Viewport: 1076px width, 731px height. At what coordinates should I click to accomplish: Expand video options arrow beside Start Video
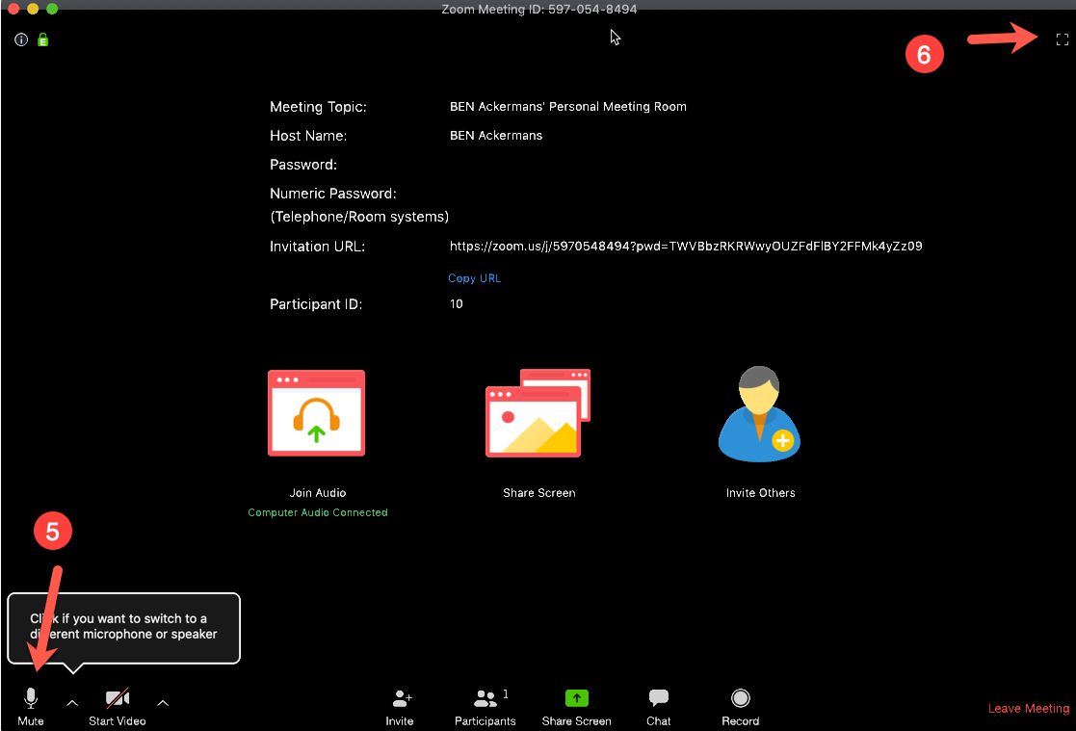click(x=163, y=703)
